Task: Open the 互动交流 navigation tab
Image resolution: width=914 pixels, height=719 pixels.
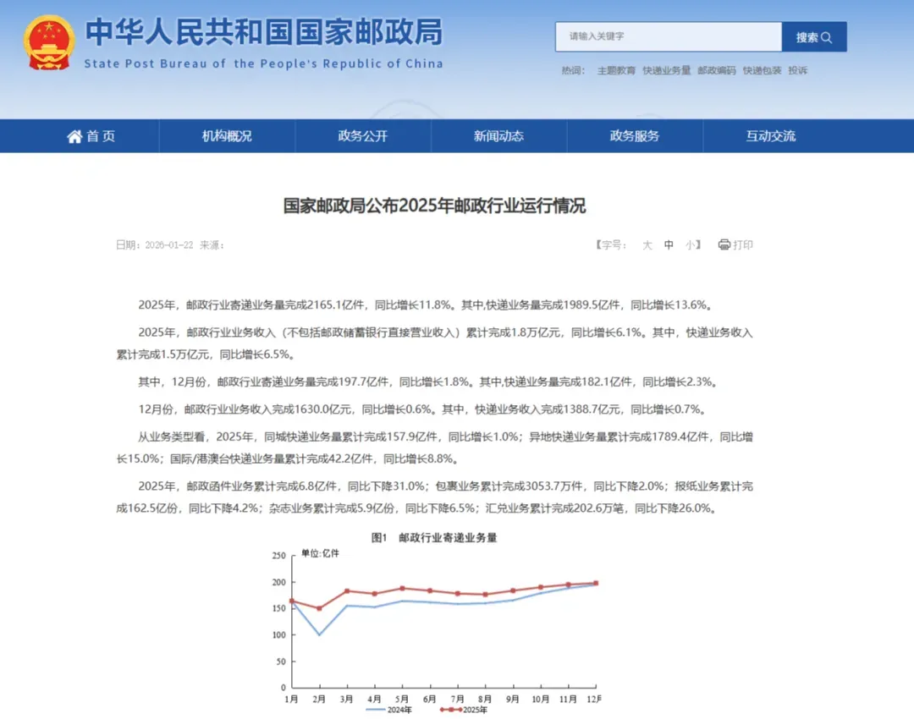Action: [x=771, y=136]
